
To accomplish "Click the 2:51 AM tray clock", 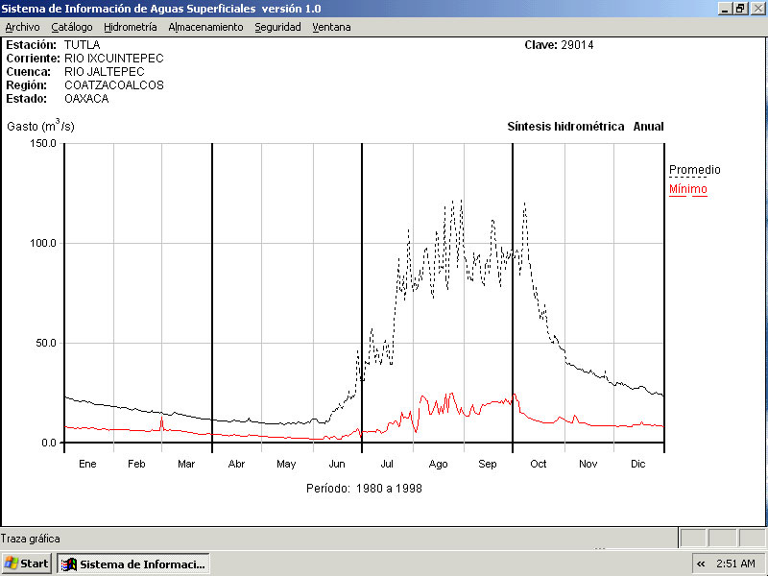I will pyautogui.click(x=735, y=564).
